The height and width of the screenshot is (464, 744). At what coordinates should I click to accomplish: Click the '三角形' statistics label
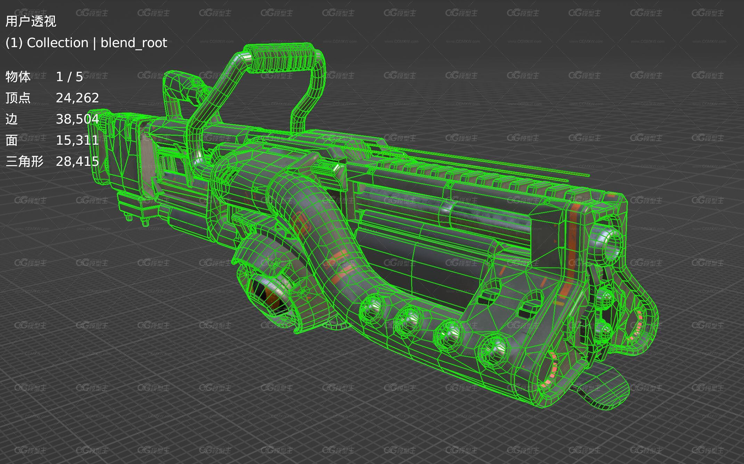[24, 161]
